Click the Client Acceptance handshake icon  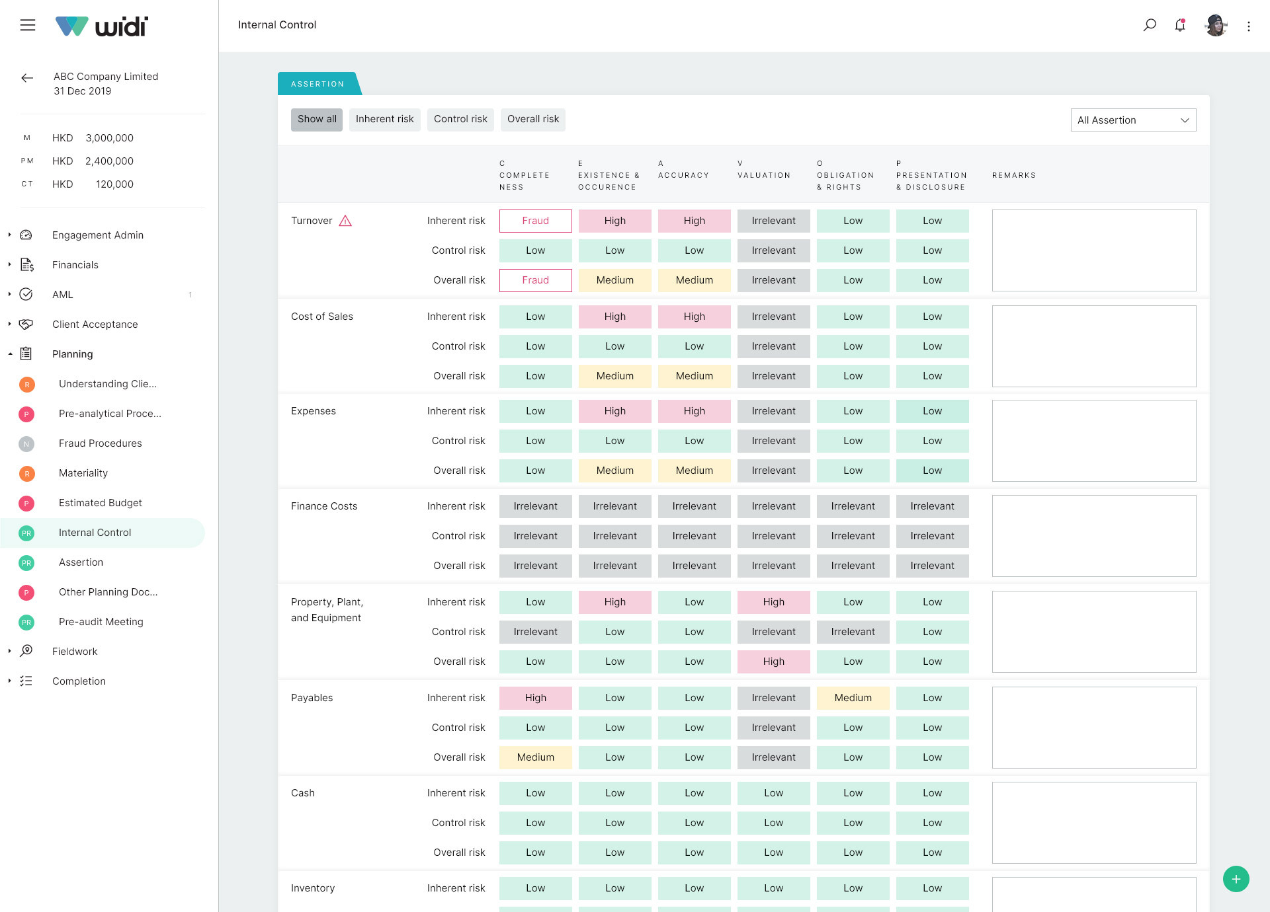[x=26, y=324]
